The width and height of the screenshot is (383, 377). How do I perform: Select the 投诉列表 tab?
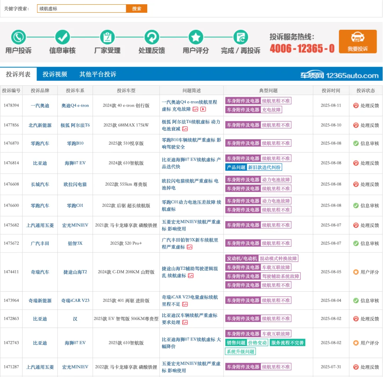18,74
